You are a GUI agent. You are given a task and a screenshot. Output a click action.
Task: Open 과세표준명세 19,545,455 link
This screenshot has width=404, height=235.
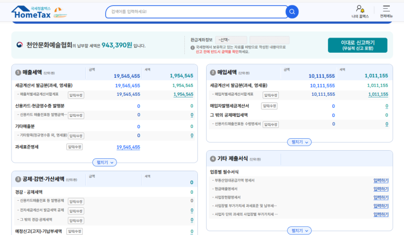pyautogui.click(x=128, y=147)
